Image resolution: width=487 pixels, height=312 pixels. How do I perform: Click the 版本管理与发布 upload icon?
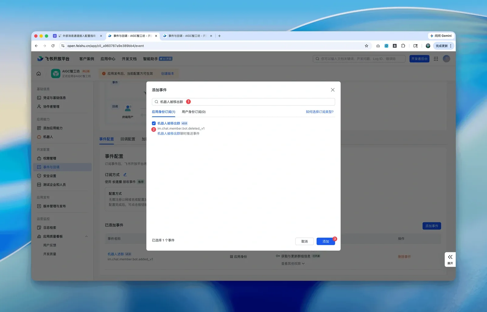tap(39, 206)
